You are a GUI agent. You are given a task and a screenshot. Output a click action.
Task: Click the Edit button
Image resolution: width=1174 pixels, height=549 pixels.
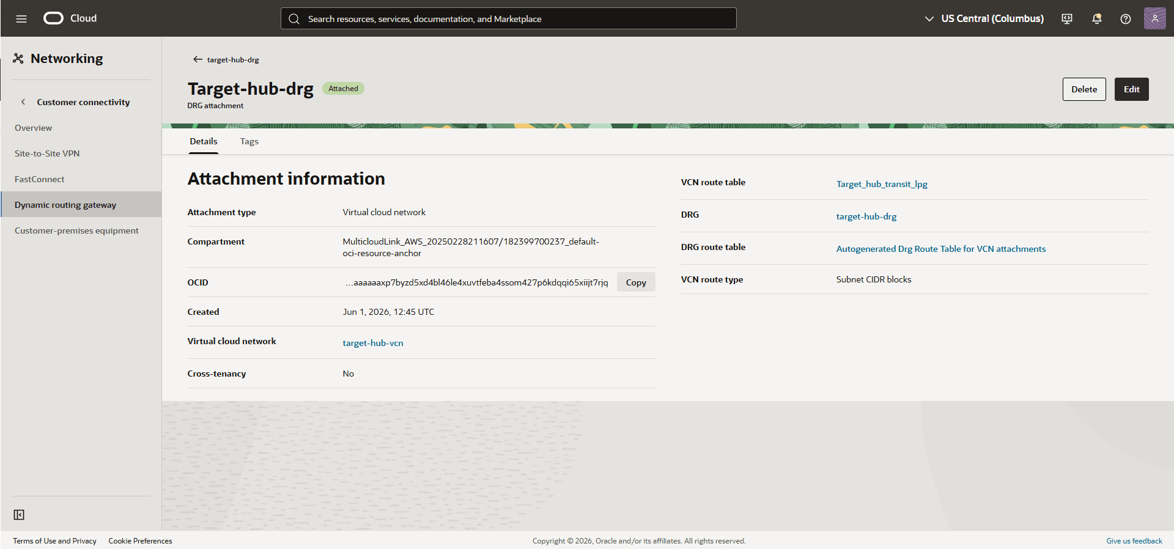1132,89
